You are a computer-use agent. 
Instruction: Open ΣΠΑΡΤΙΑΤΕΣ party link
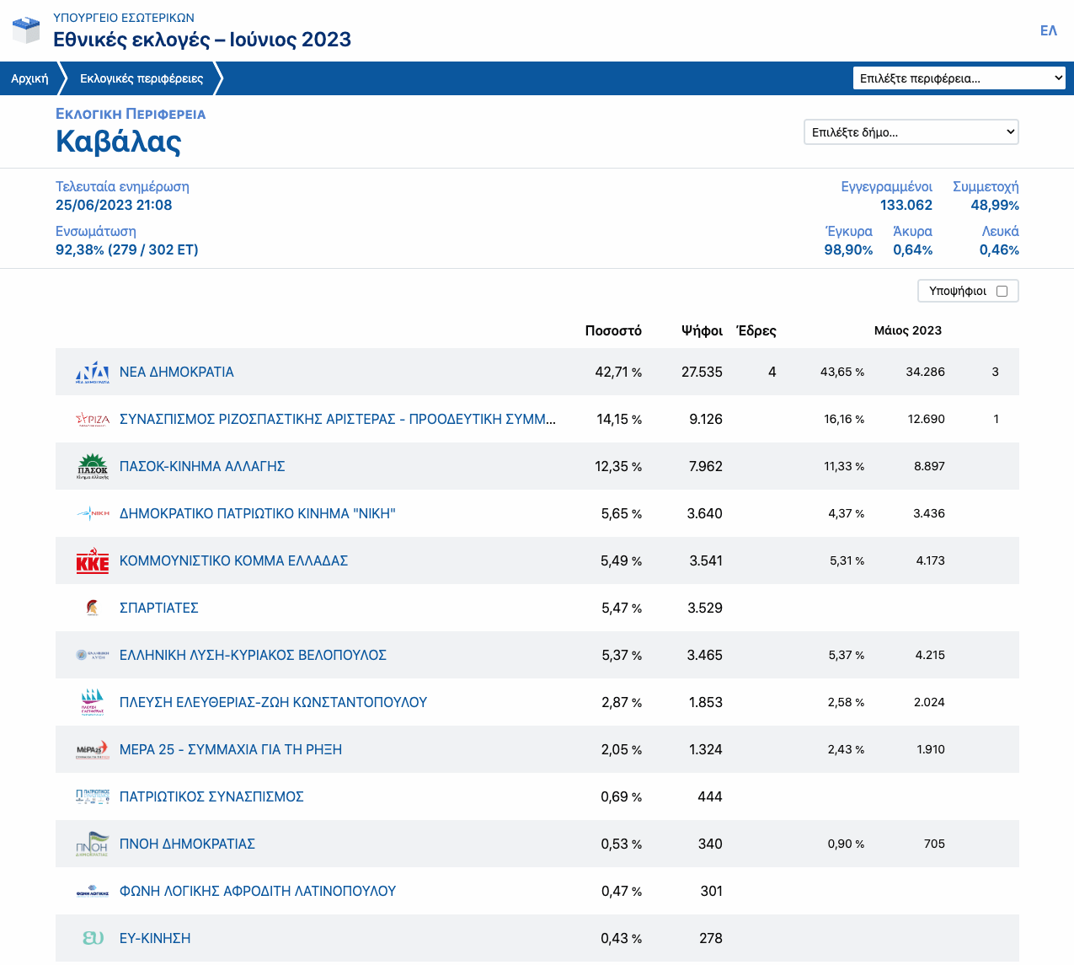coord(159,608)
